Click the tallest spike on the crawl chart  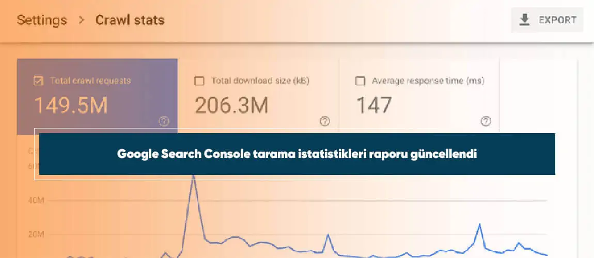(194, 178)
